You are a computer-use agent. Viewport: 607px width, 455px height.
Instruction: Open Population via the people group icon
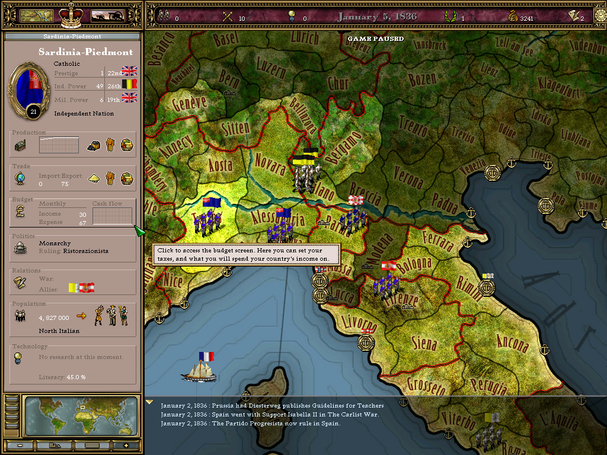(20, 316)
